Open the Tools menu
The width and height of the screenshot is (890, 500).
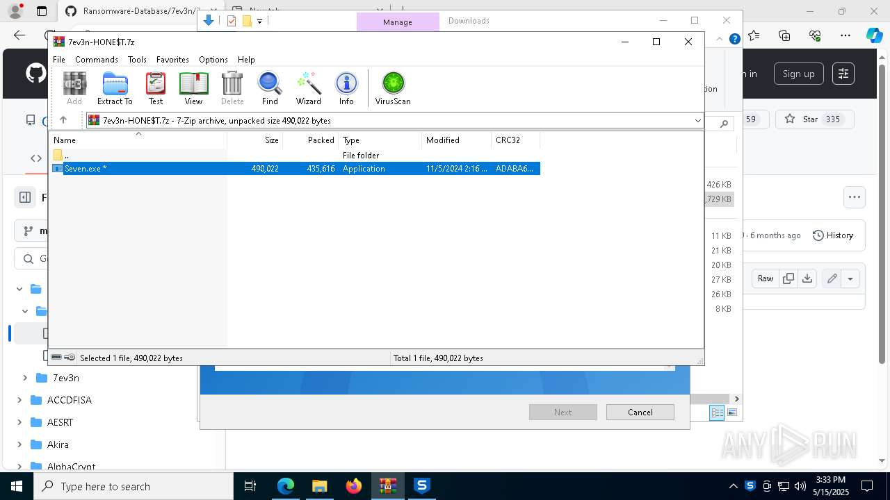point(137,60)
